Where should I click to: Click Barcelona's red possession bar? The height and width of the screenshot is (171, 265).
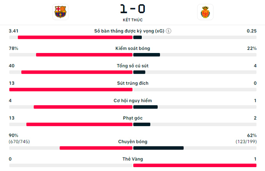pyautogui.click(x=84, y=55)
